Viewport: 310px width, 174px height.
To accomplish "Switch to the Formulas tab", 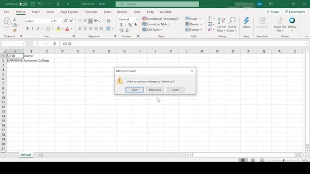I will [x=91, y=12].
